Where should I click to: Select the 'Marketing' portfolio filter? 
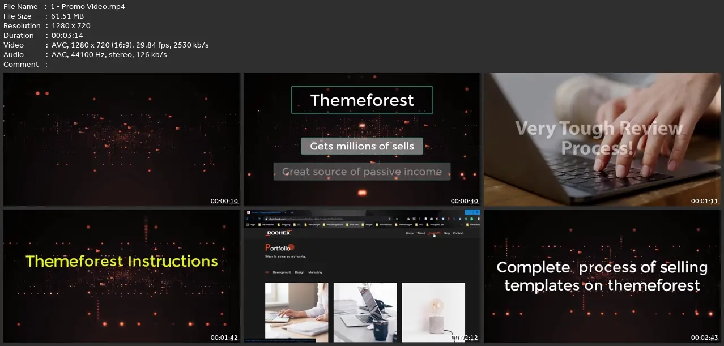[315, 272]
